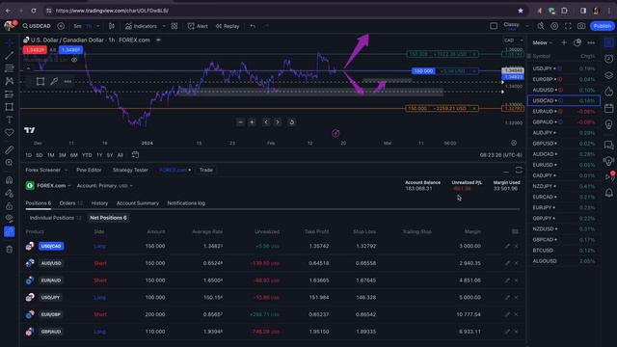
Task: Open the Strategy Tester tab
Action: coord(130,170)
